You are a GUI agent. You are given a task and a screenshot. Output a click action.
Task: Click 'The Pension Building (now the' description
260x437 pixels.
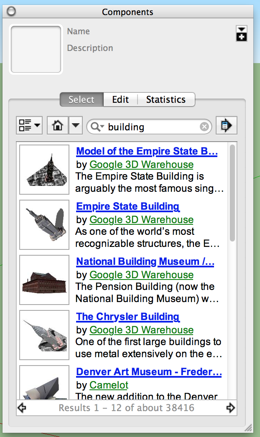coord(145,287)
